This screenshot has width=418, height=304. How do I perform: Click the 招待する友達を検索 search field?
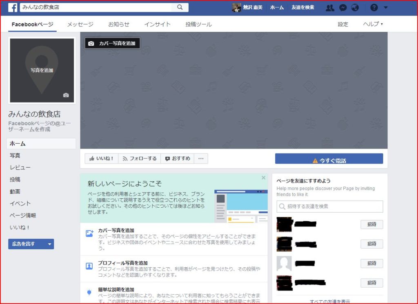[x=329, y=206]
